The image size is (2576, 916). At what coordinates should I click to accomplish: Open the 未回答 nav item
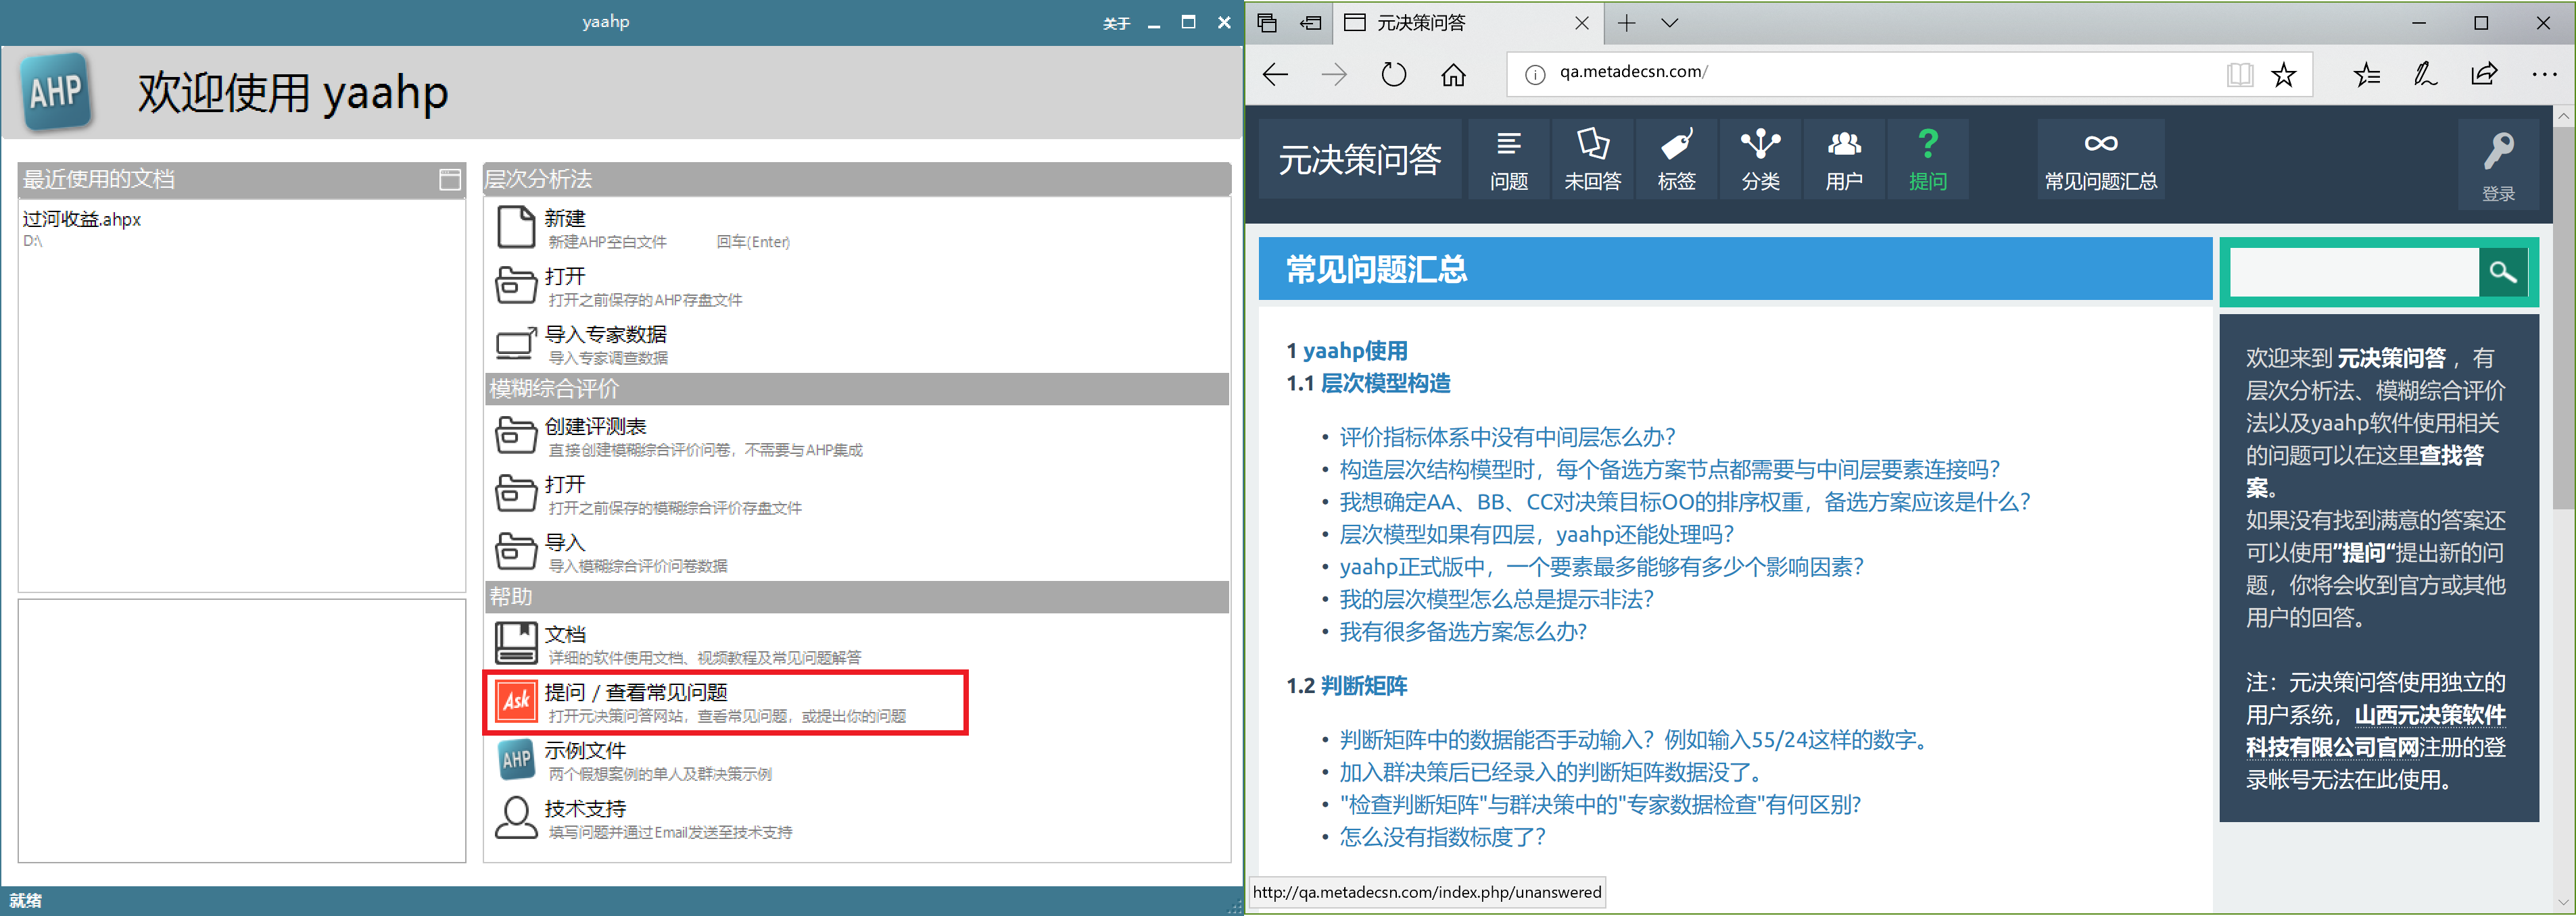click(1592, 160)
